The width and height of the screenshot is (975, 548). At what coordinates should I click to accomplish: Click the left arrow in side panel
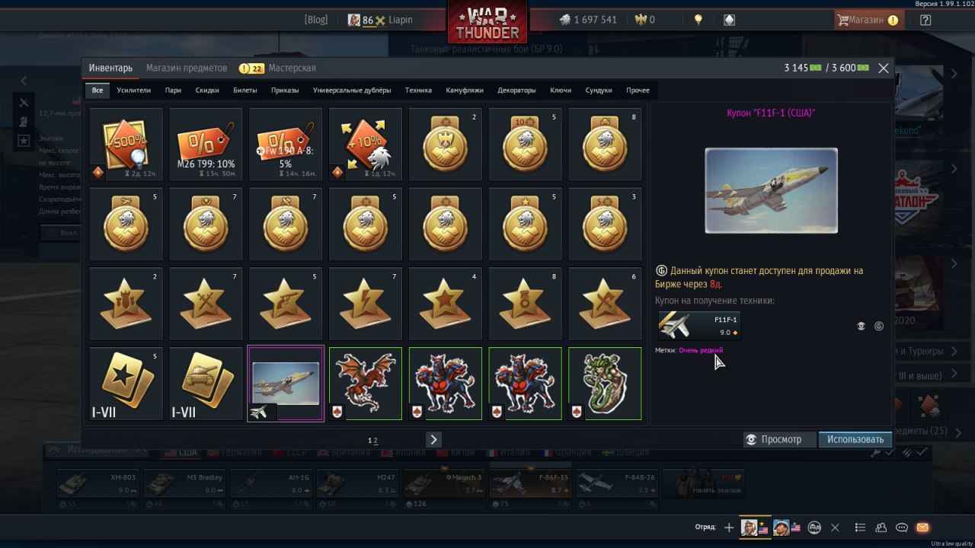pos(24,81)
